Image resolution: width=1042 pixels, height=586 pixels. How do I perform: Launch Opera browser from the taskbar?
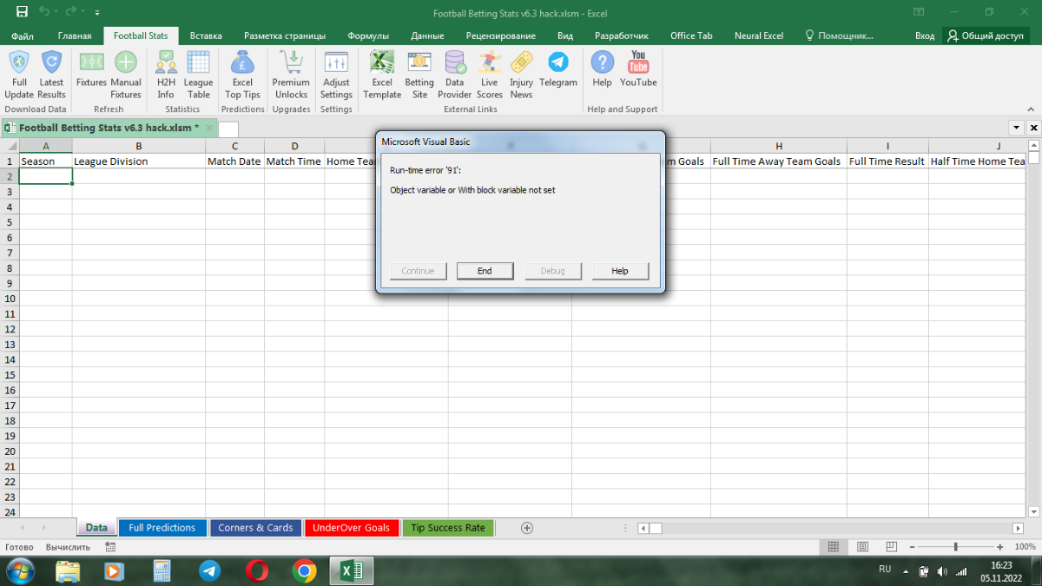coord(256,570)
